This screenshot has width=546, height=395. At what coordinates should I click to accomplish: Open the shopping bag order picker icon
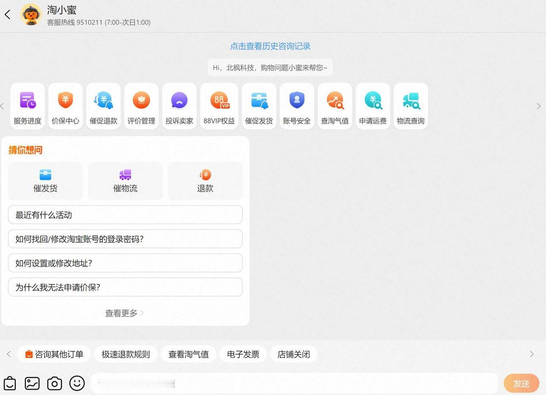coord(10,383)
